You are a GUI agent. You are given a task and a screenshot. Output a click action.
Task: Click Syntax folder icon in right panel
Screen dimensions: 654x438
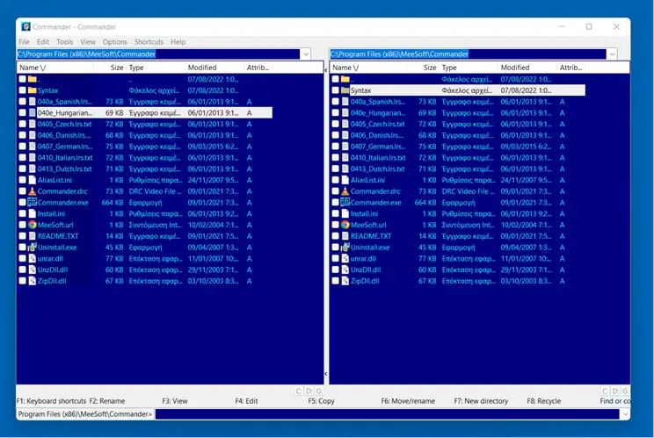pyautogui.click(x=345, y=90)
